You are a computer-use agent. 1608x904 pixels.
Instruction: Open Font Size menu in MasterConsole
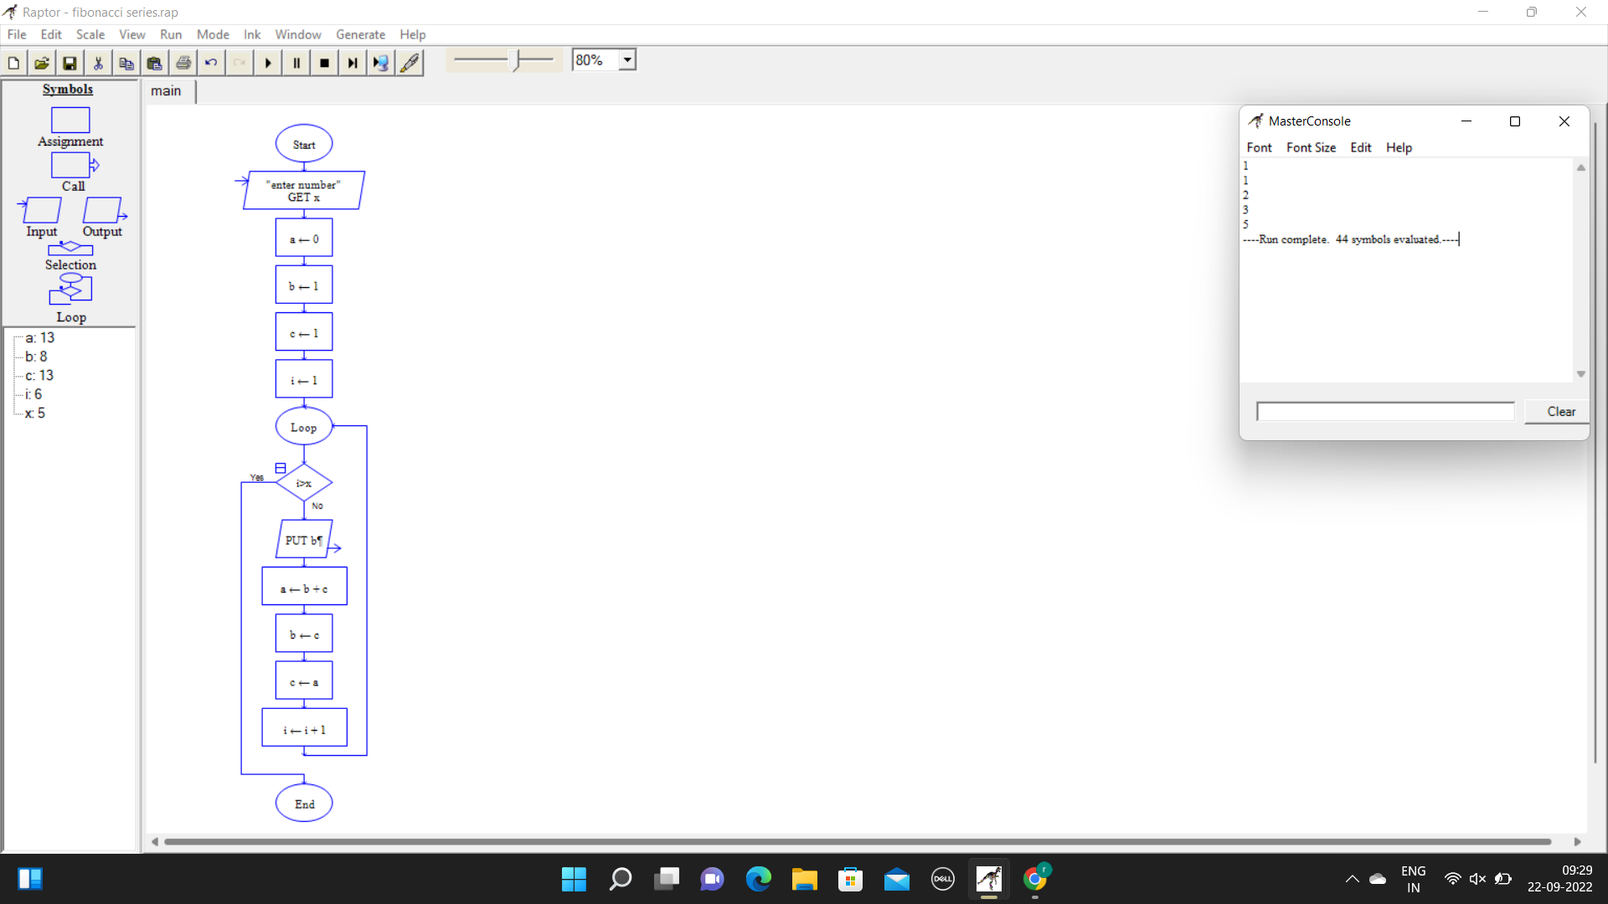pyautogui.click(x=1311, y=147)
